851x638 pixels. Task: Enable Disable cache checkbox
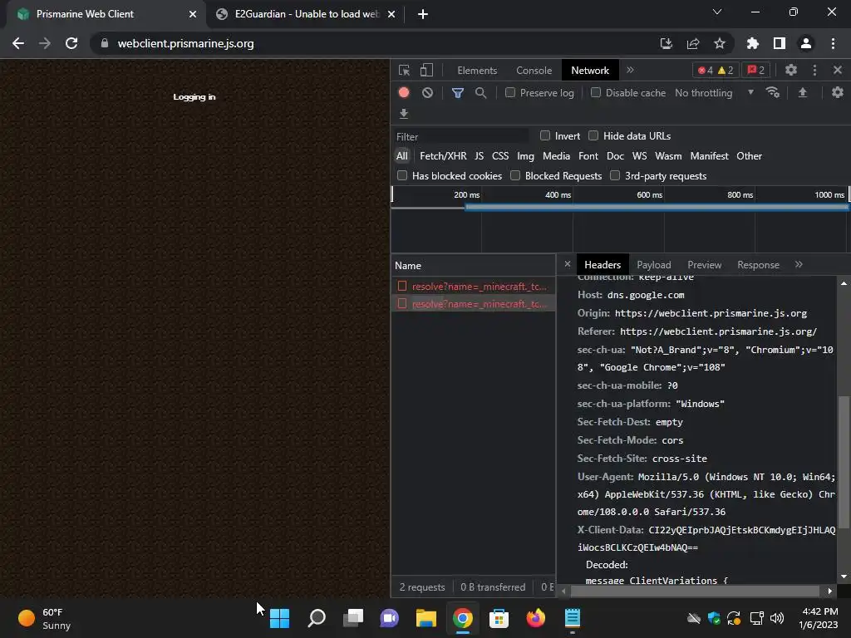point(595,93)
